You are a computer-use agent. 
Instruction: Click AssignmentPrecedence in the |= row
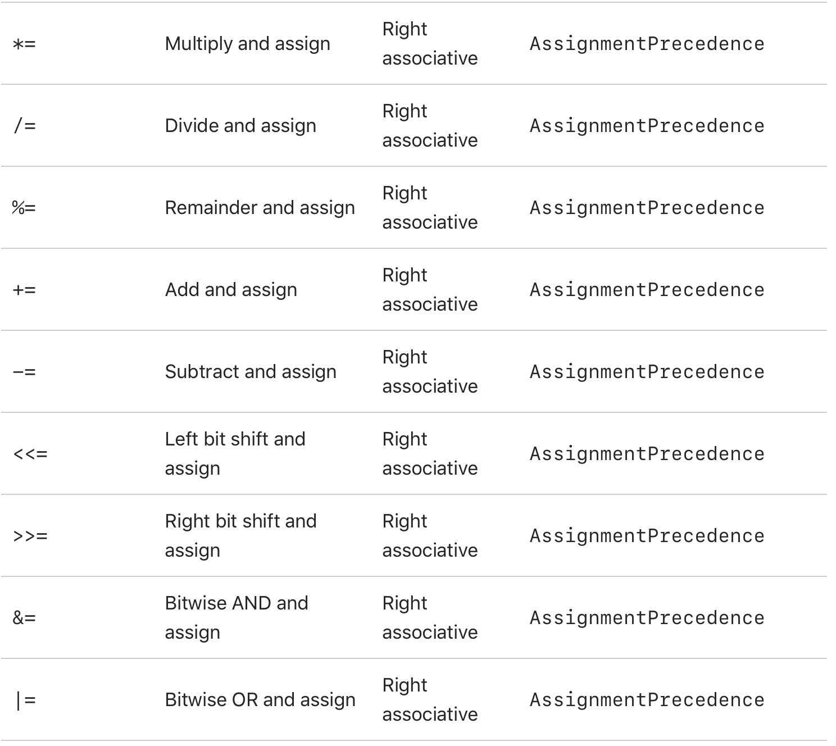pyautogui.click(x=647, y=700)
